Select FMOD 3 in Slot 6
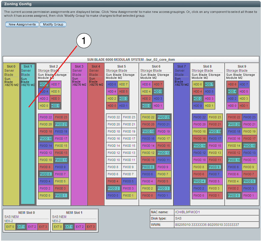Viewport: 261px width, 242px height. pyautogui.click(x=164, y=188)
